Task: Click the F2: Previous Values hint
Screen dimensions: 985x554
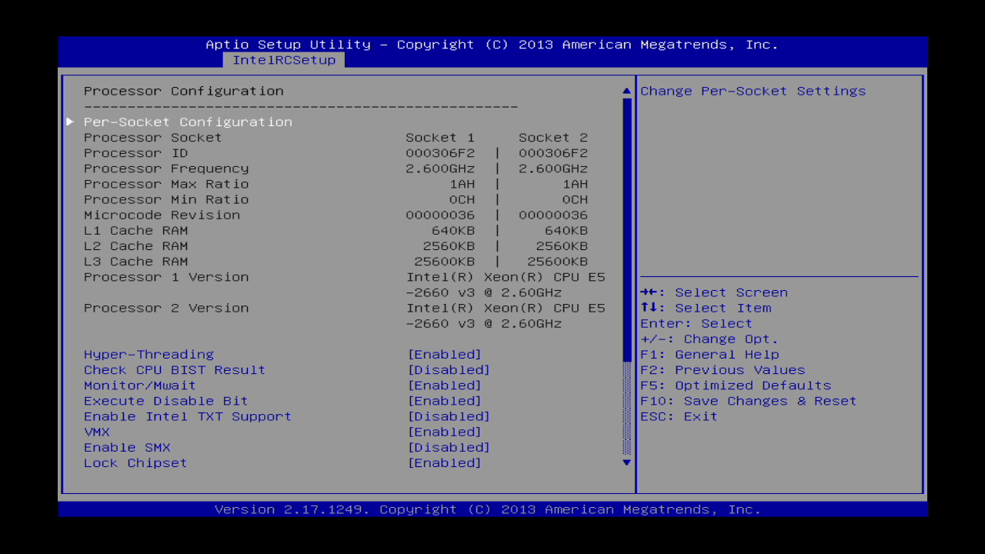Action: (723, 370)
